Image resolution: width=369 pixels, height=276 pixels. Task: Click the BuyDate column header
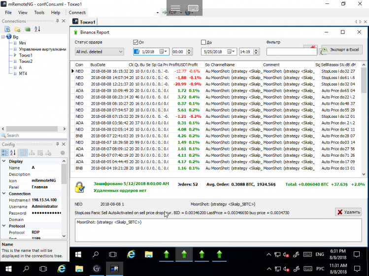coord(109,65)
